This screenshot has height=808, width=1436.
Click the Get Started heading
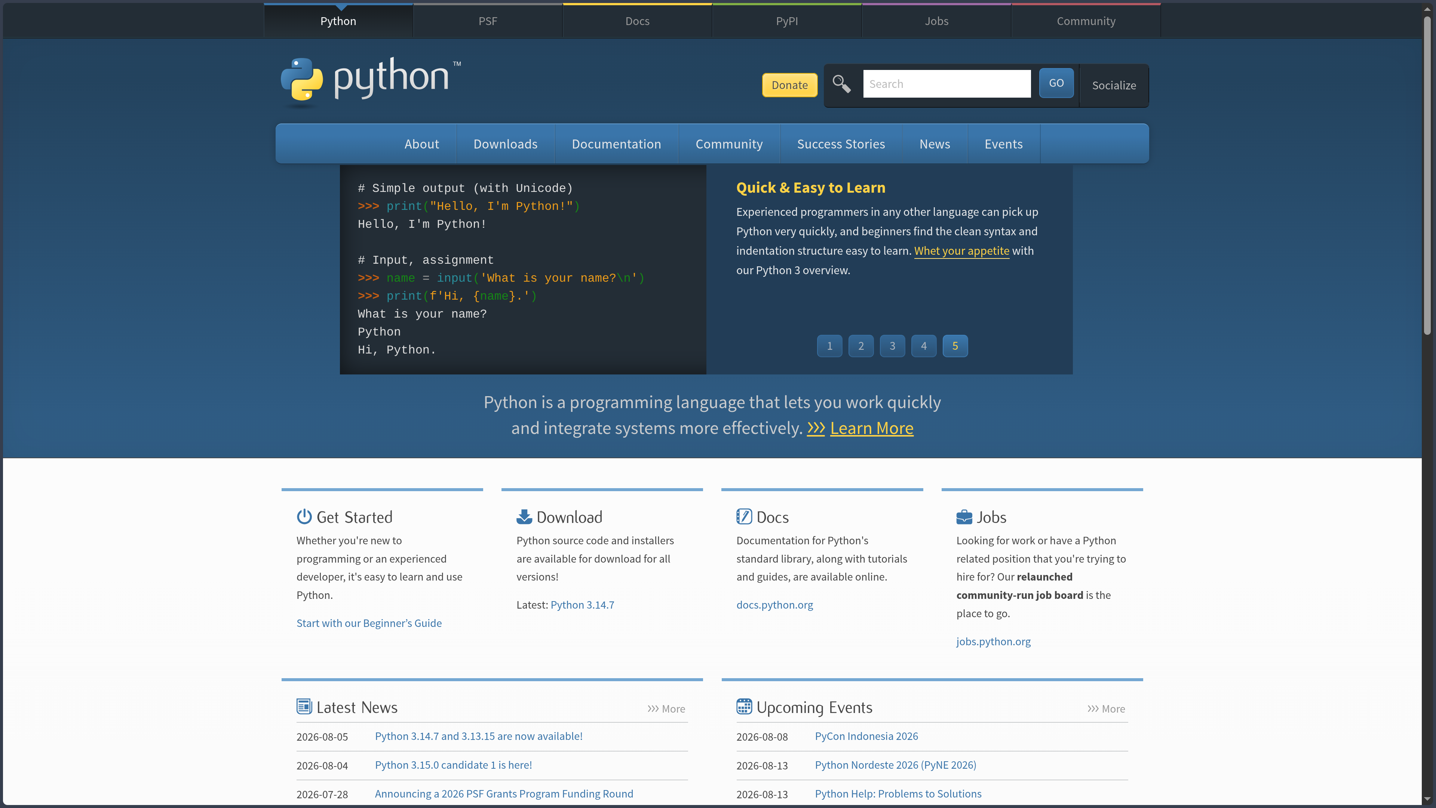click(355, 517)
